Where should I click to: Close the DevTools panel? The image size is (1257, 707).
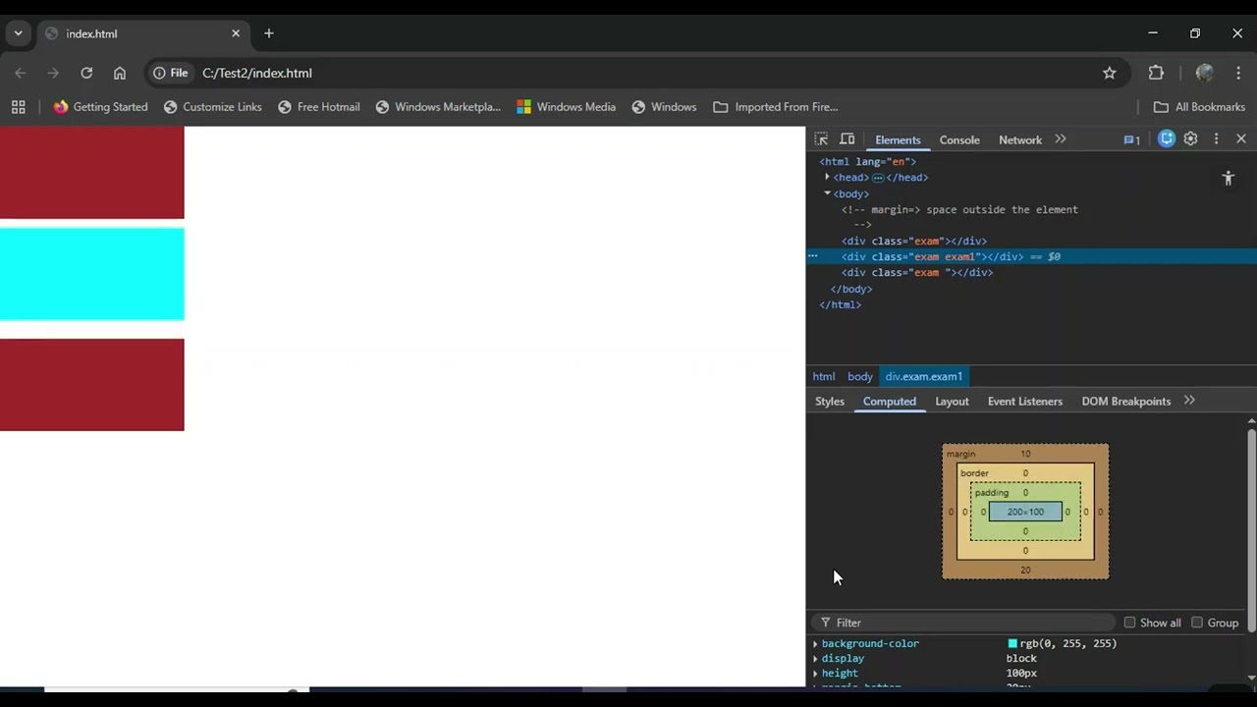click(1241, 139)
